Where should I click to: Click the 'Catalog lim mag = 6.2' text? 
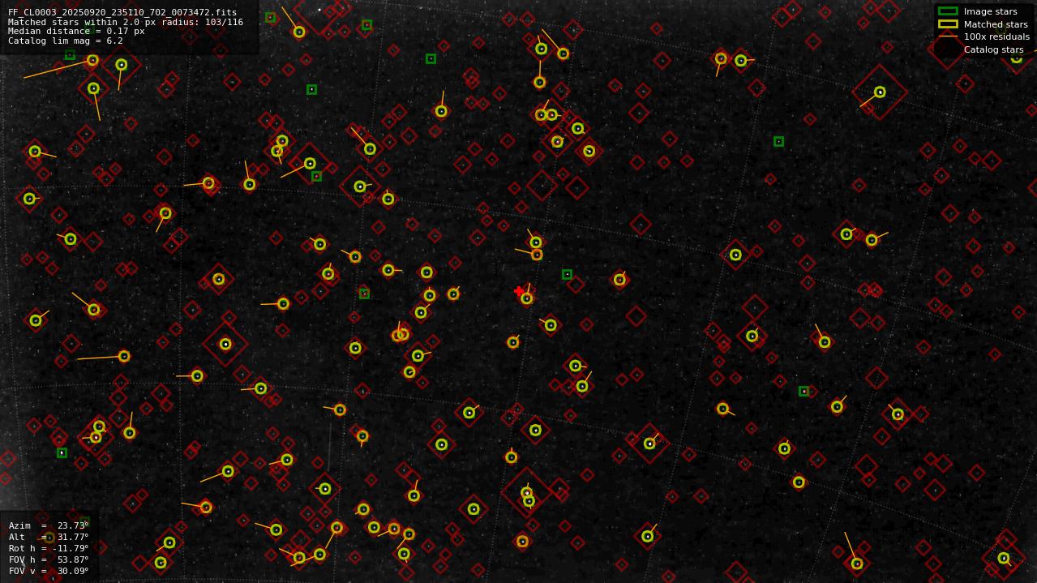point(66,41)
